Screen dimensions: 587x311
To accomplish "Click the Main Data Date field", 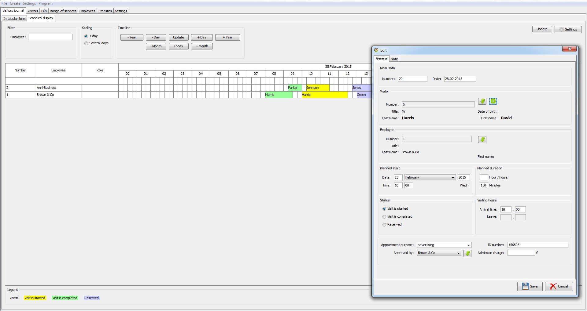I will pyautogui.click(x=460, y=79).
